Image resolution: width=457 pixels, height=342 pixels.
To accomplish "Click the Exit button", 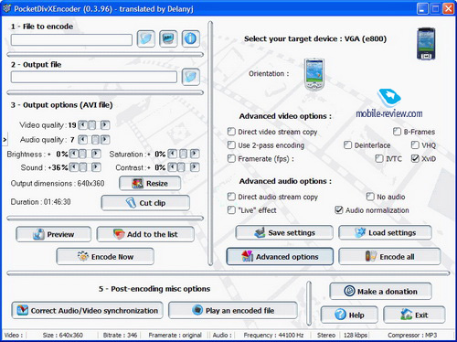I will (x=414, y=315).
